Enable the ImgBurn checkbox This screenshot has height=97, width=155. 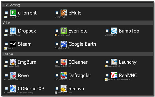pyautogui.click(x=6, y=62)
